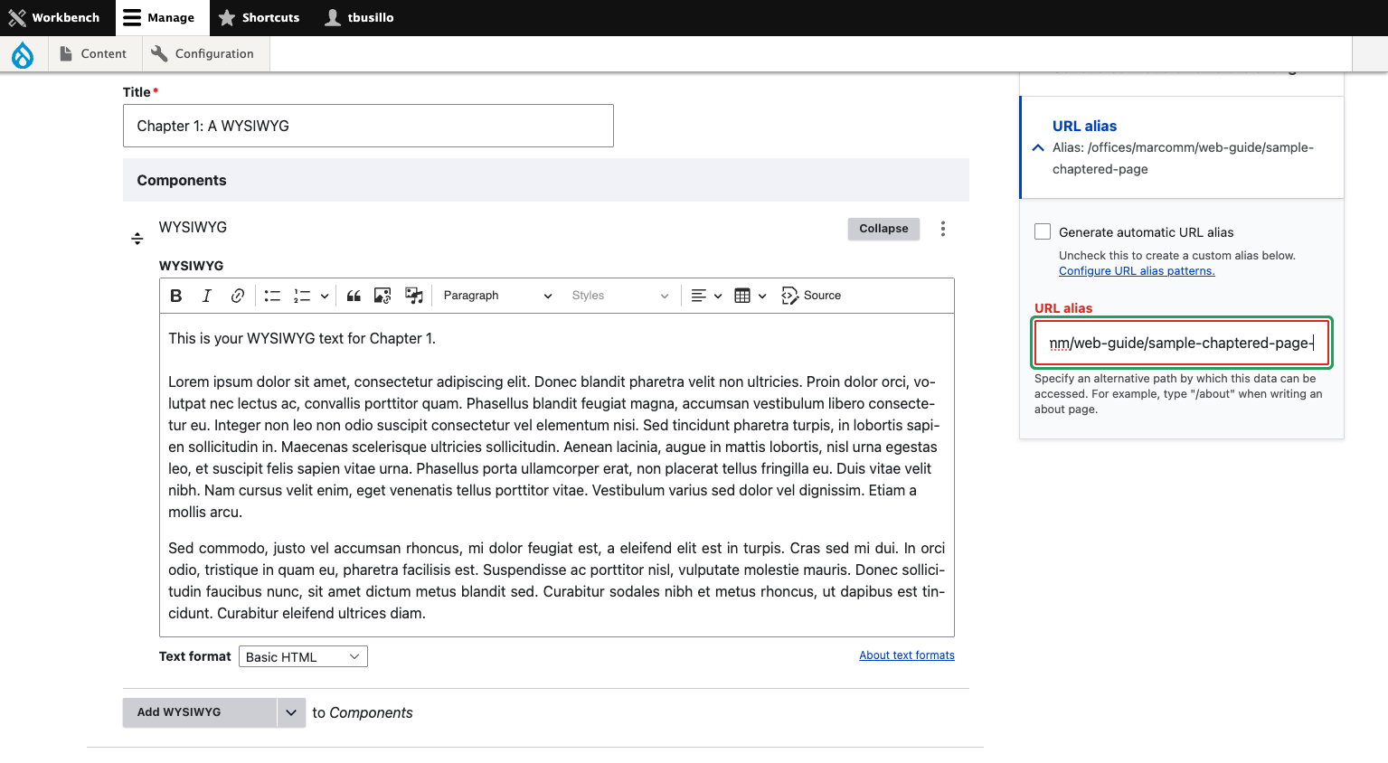Collapse the WYSIWYG component
Image resolution: width=1388 pixels, height=763 pixels.
coord(883,229)
